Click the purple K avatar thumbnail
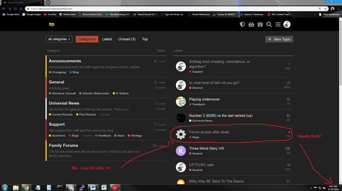The width and height of the screenshot is (342, 191). (181, 151)
